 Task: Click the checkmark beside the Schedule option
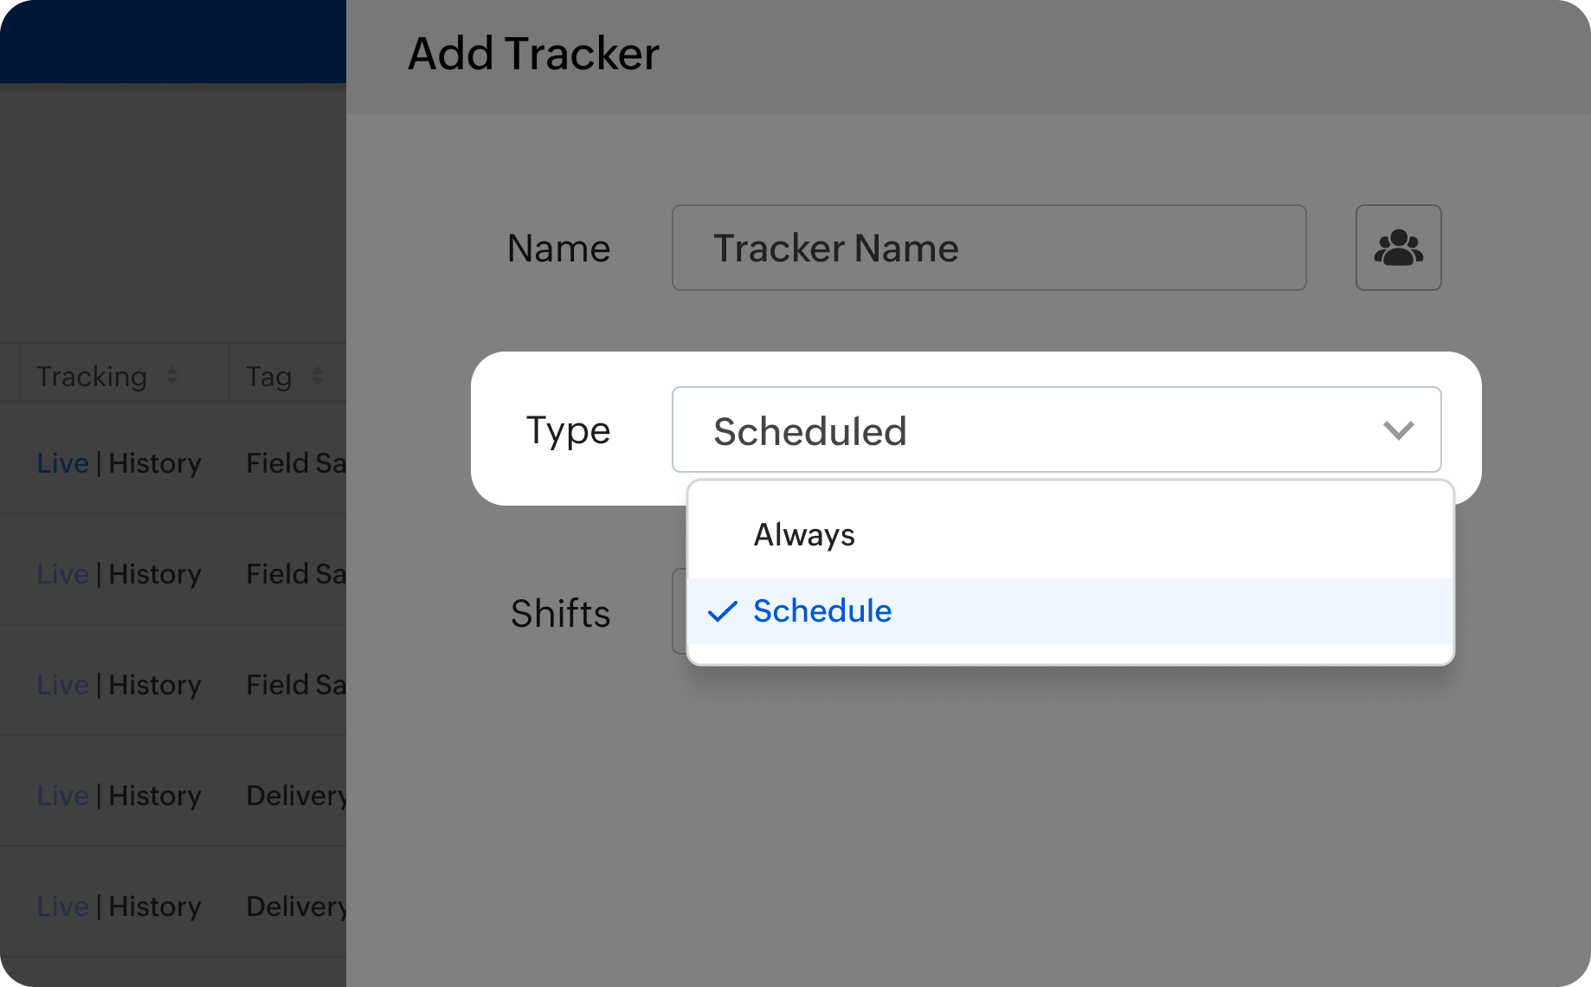tap(722, 611)
